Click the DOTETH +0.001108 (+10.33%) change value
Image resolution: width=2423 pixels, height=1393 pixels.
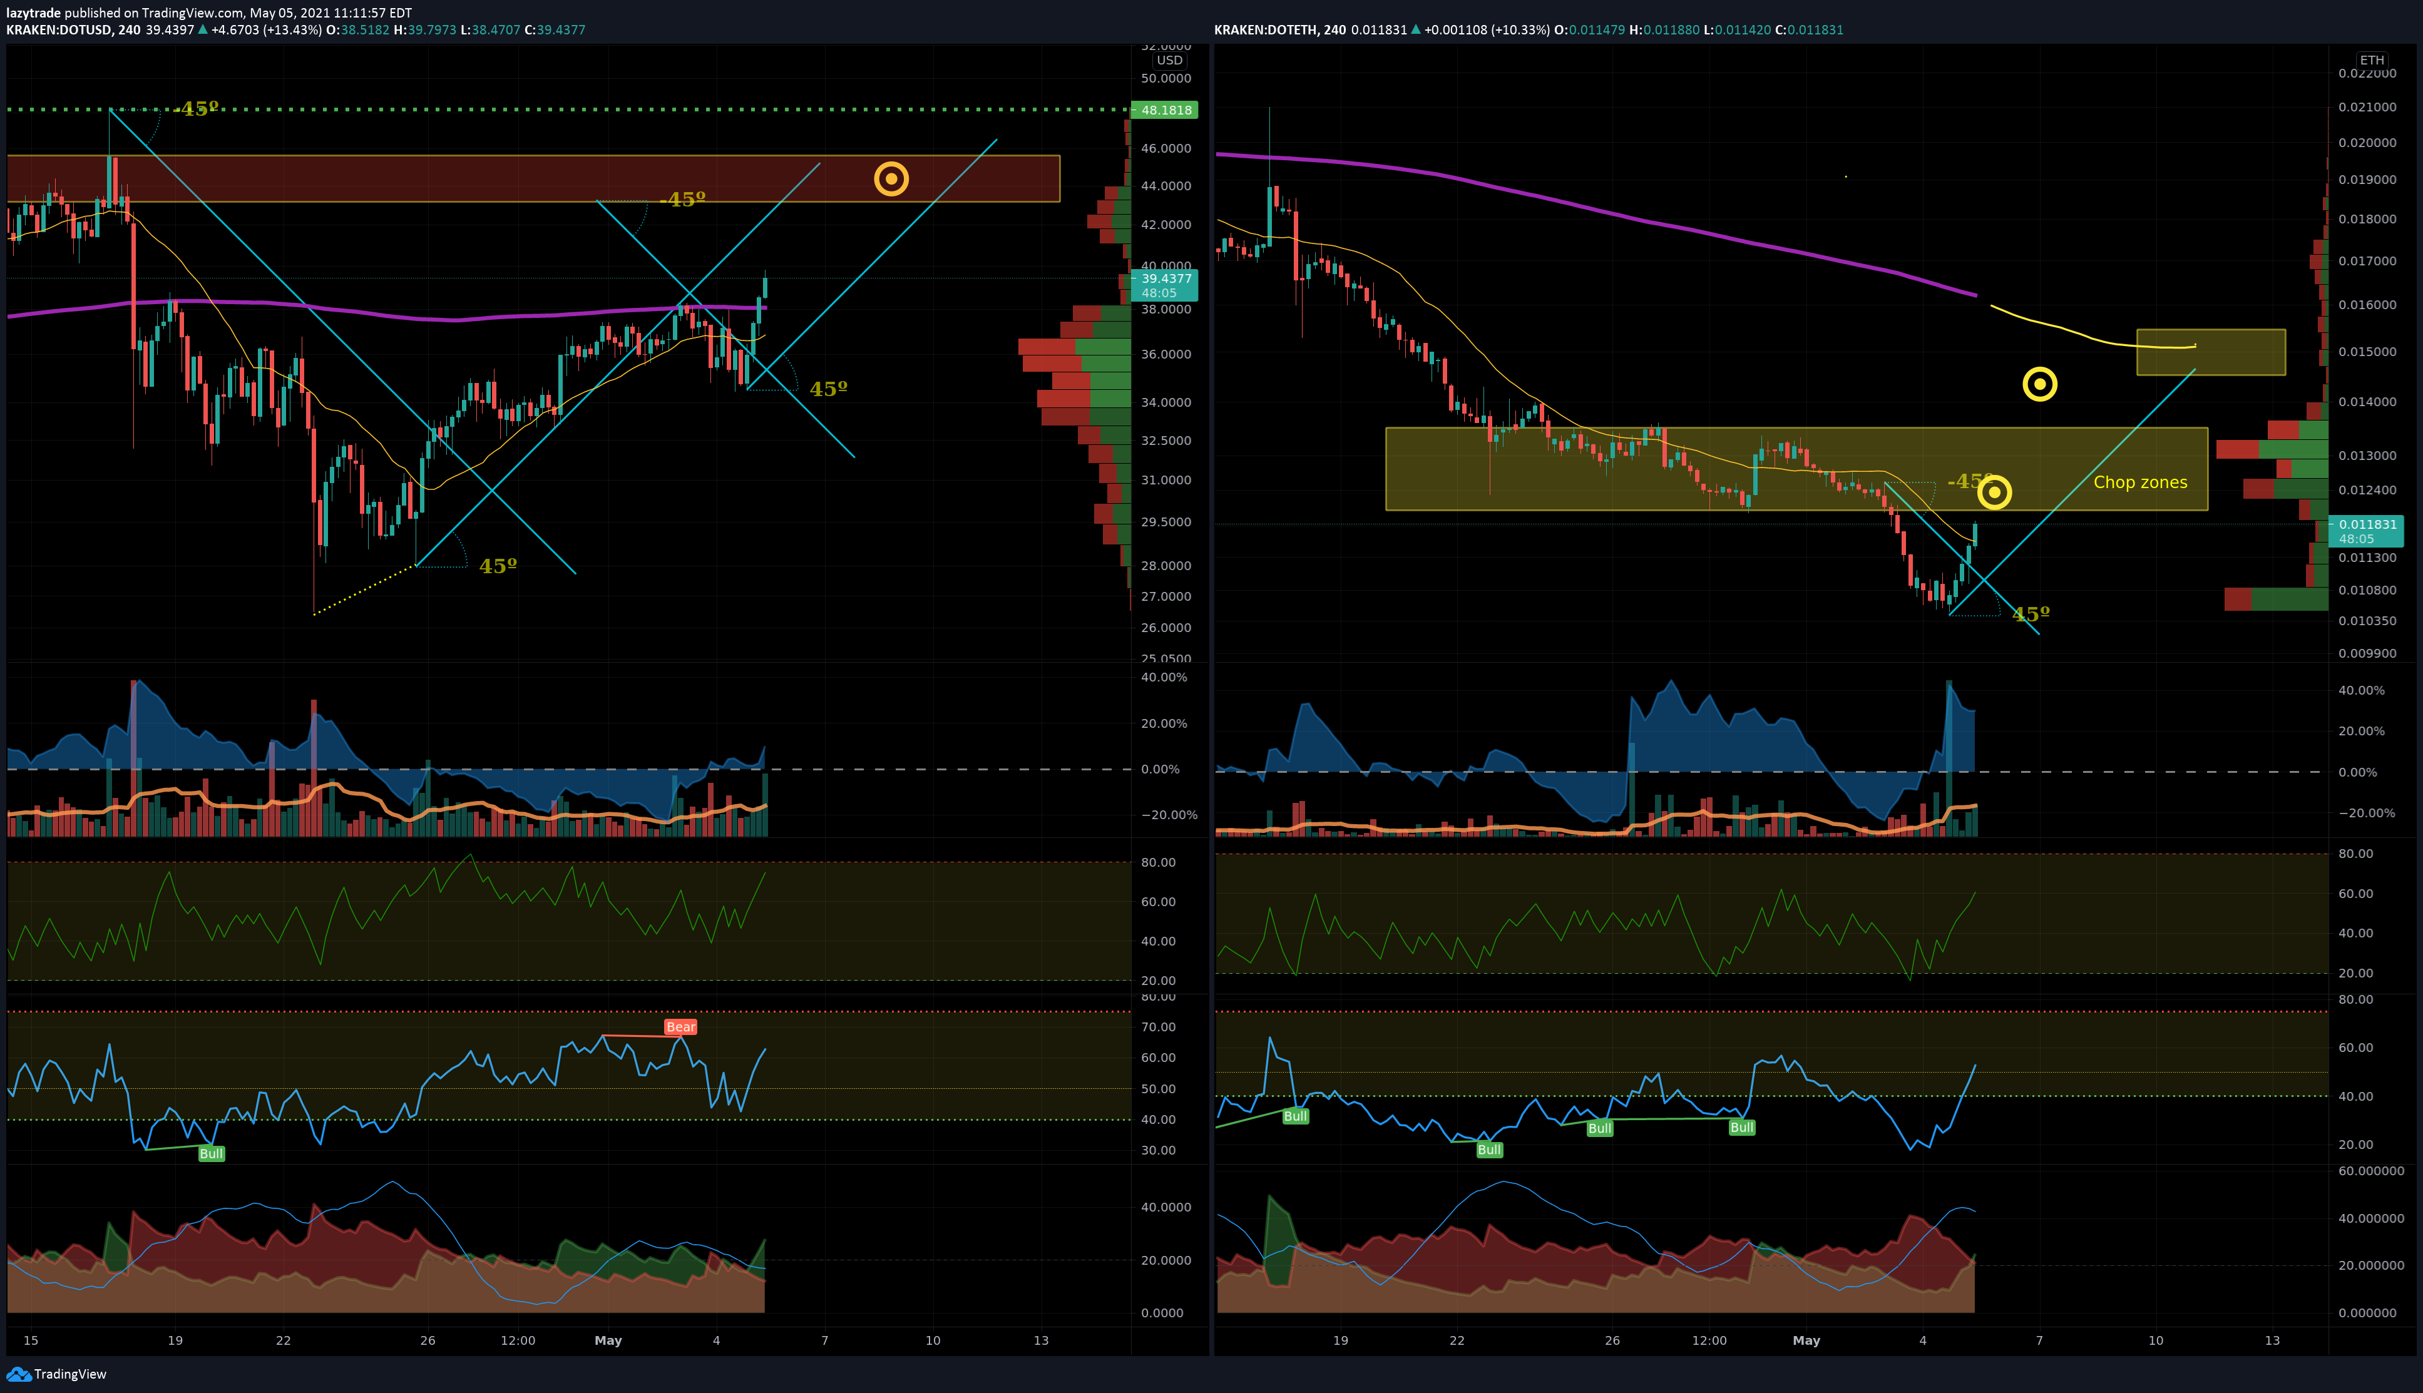pos(1486,29)
